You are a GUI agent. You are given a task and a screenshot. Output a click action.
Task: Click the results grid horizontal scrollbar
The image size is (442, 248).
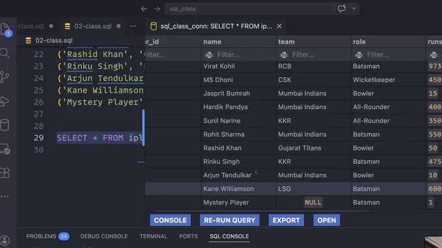click(x=262, y=211)
